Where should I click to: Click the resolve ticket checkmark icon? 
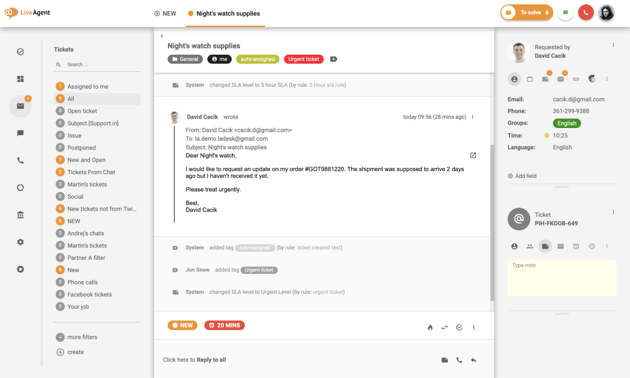click(x=459, y=328)
